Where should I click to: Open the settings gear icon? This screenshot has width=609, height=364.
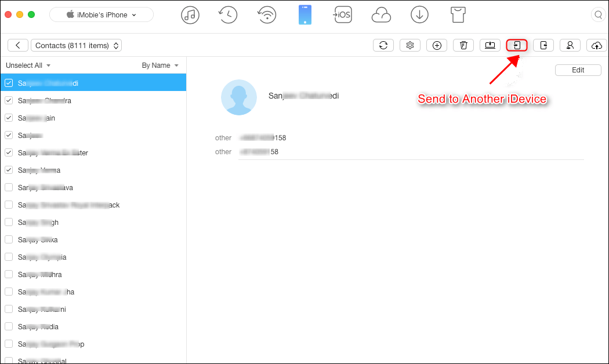pyautogui.click(x=410, y=45)
